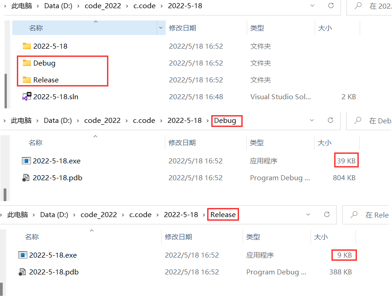Click Visual Studio Sol... type cell
The height and width of the screenshot is (299, 392).
(x=280, y=97)
